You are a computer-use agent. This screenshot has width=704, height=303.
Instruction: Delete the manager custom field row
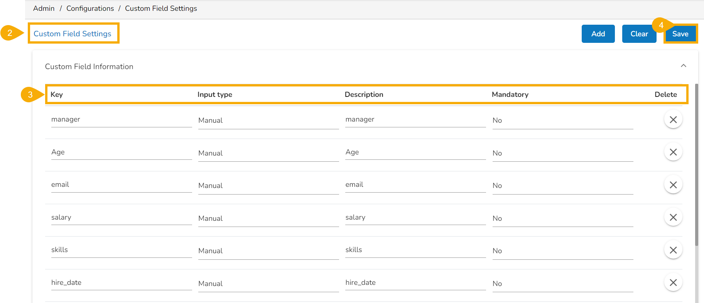673,120
